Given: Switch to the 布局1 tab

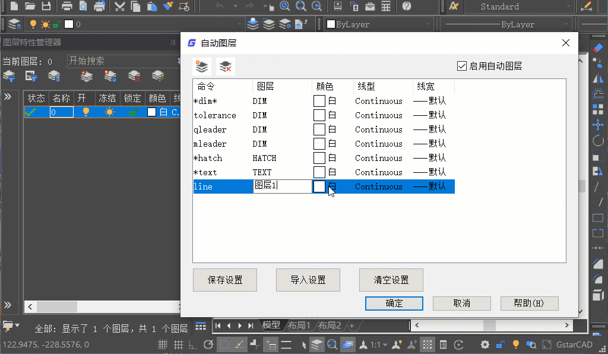Looking at the screenshot, I should pos(299,325).
